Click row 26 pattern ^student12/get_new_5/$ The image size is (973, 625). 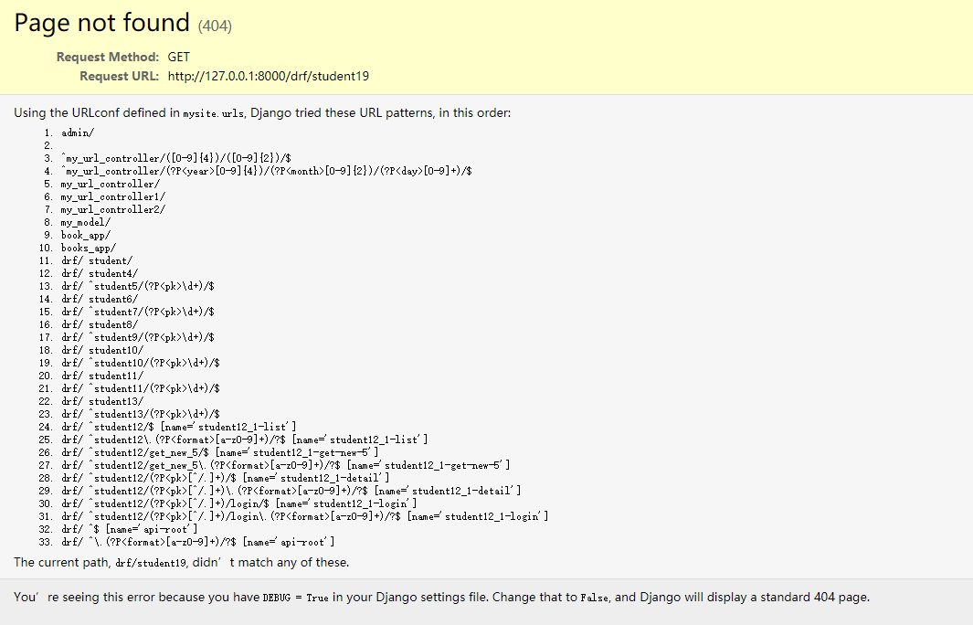coord(219,452)
